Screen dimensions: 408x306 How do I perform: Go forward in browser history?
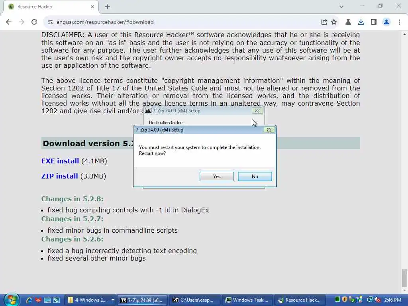[x=22, y=22]
